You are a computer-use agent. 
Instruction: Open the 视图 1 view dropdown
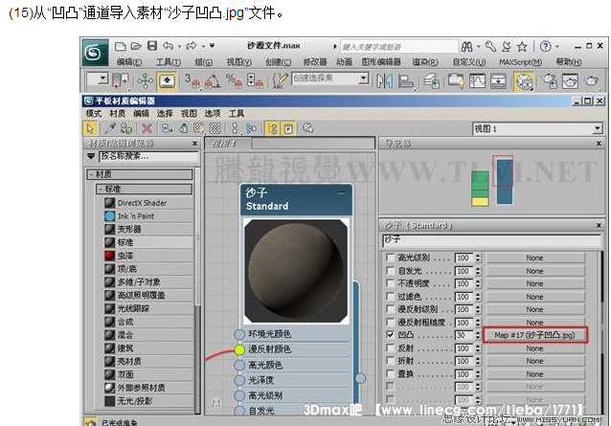[598, 128]
